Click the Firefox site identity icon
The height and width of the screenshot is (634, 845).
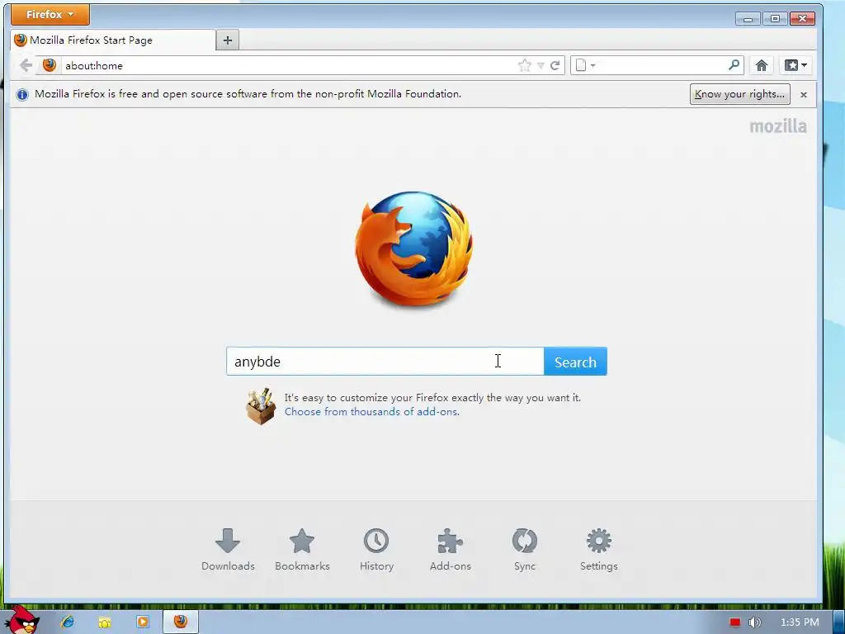tap(49, 65)
